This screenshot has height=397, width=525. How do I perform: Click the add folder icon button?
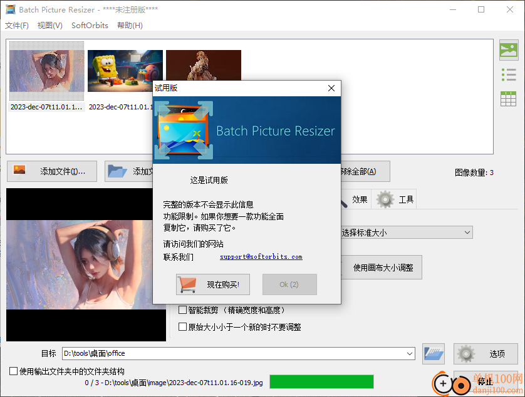tap(117, 171)
